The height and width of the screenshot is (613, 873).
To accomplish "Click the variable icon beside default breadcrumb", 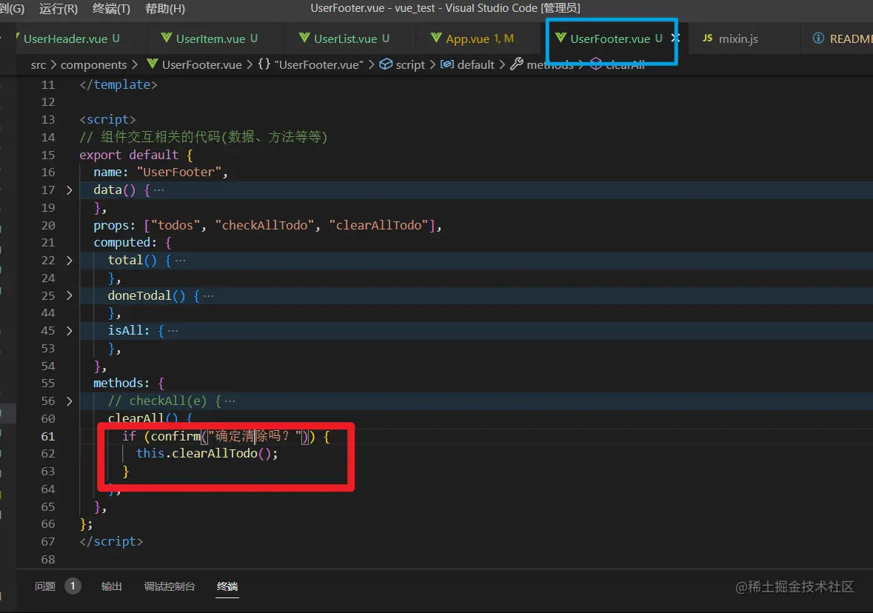I will pos(447,64).
